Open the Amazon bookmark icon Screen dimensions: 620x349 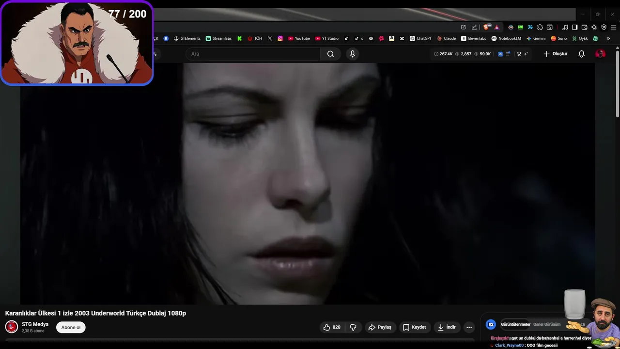[x=391, y=38]
